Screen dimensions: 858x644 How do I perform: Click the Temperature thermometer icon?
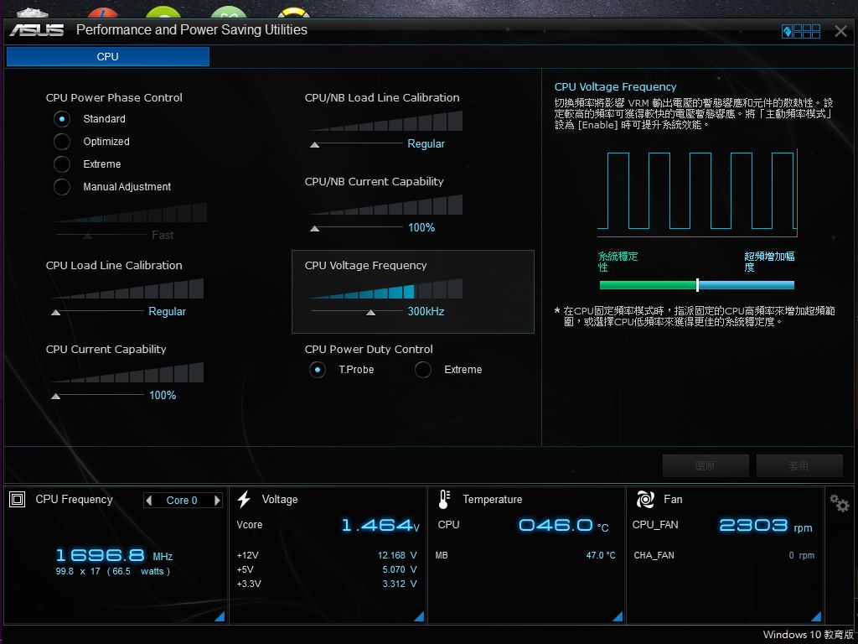tap(444, 500)
